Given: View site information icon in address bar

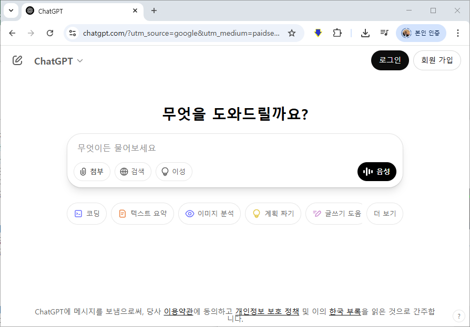Looking at the screenshot, I should pyautogui.click(x=73, y=33).
